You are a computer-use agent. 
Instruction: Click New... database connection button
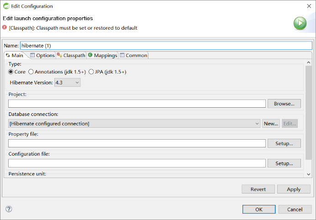click(x=271, y=124)
